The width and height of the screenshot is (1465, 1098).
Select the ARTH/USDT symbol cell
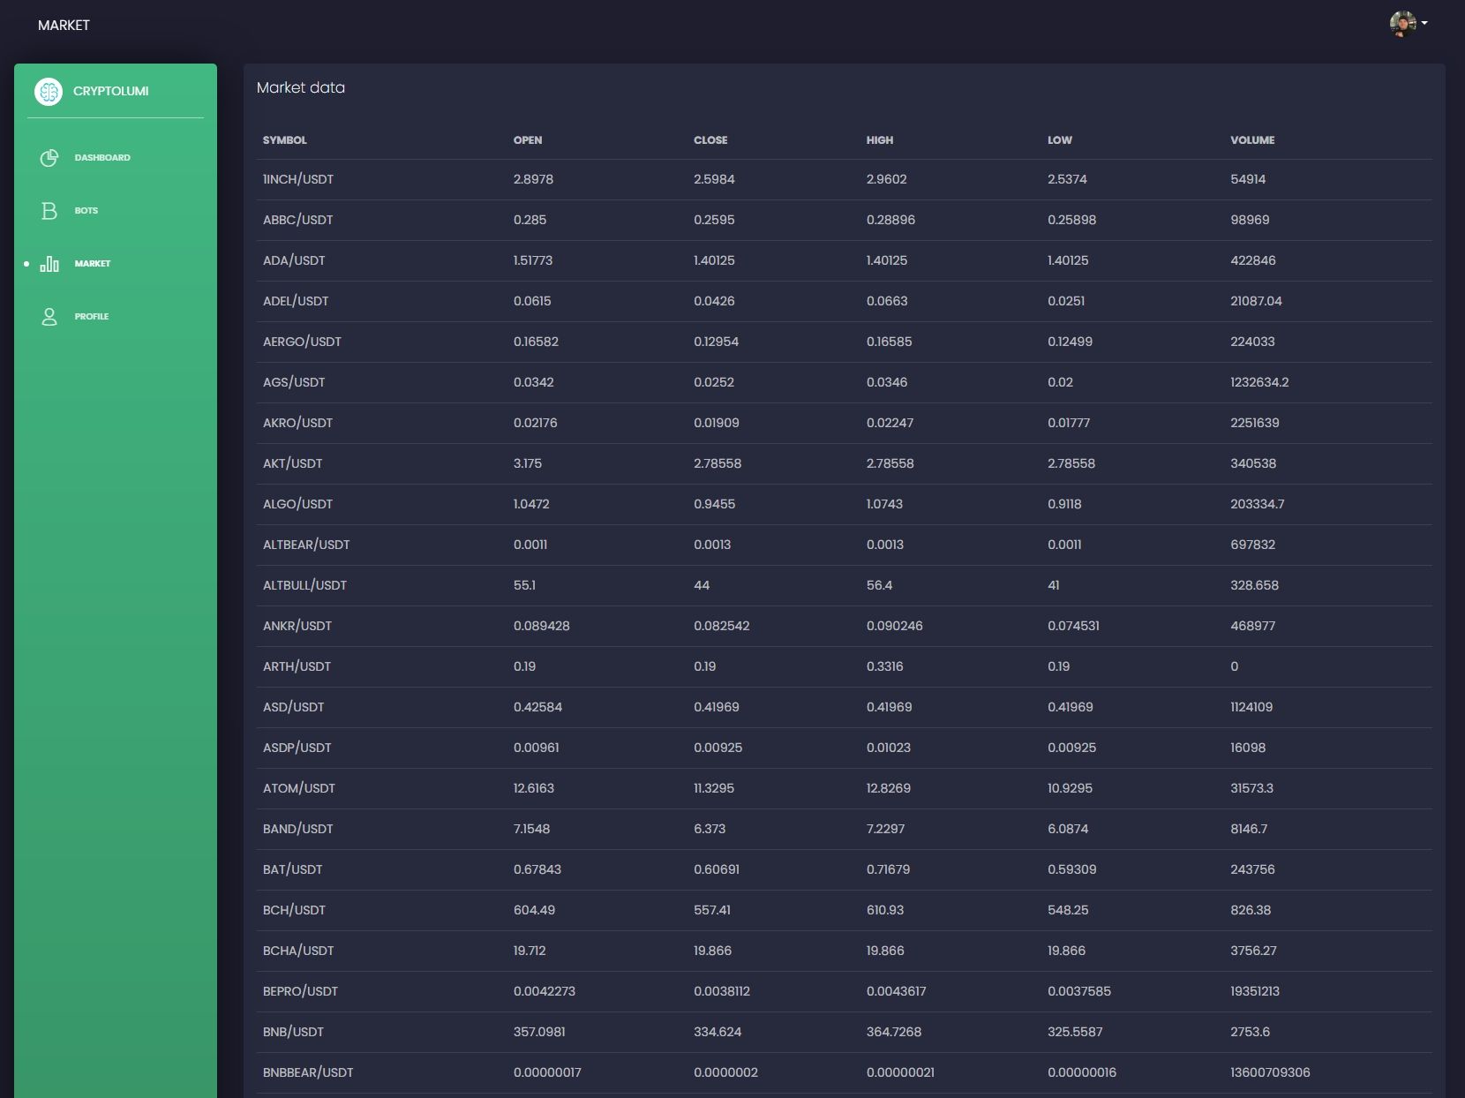(297, 666)
